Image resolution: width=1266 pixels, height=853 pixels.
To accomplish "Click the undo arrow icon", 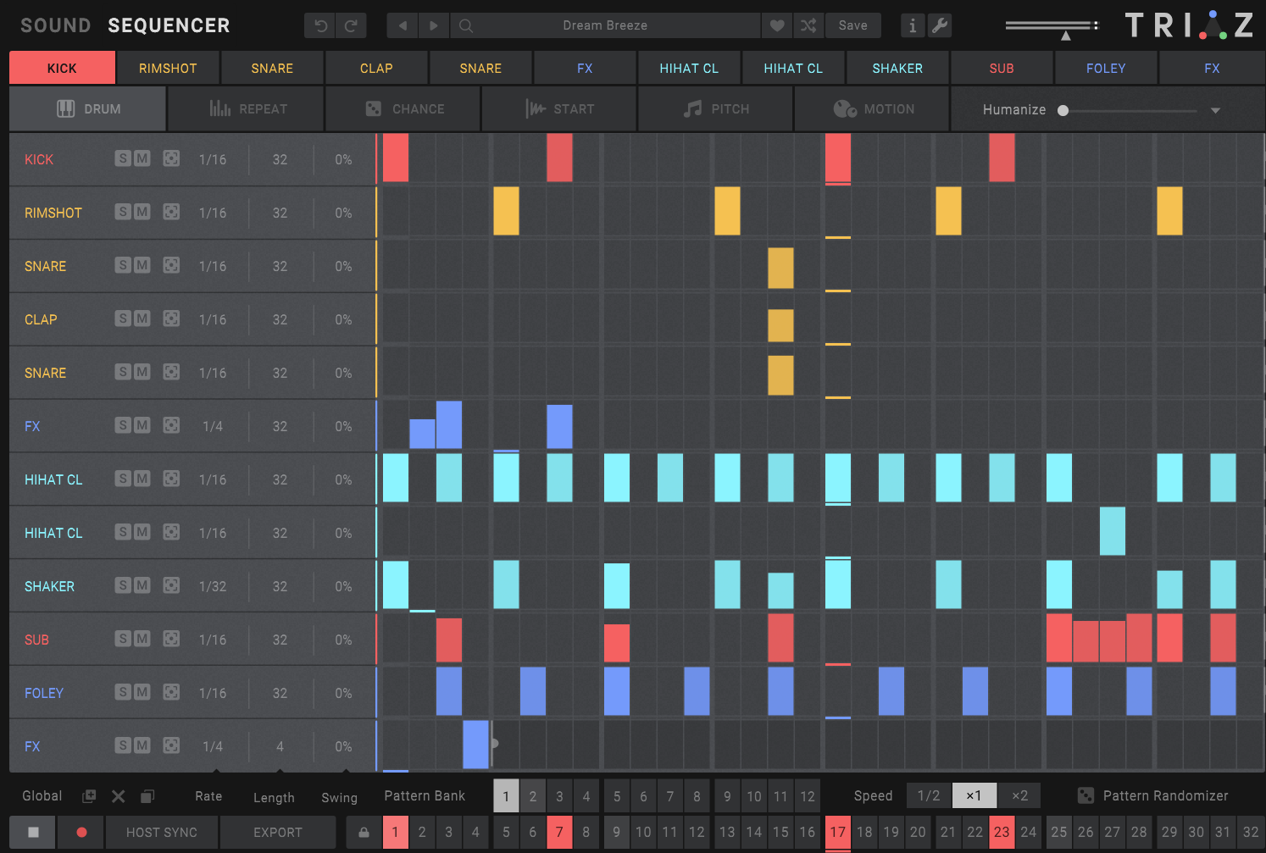I will click(x=320, y=25).
